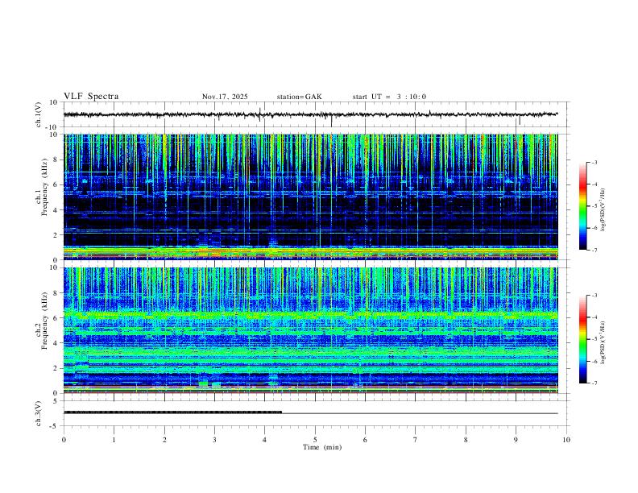Click the ch.1 waveform trace
This screenshot has width=638, height=493.
[x=310, y=114]
